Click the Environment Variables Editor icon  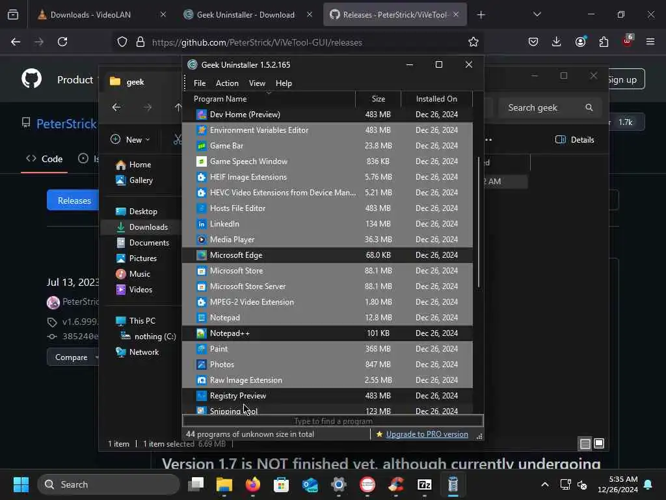pyautogui.click(x=202, y=130)
